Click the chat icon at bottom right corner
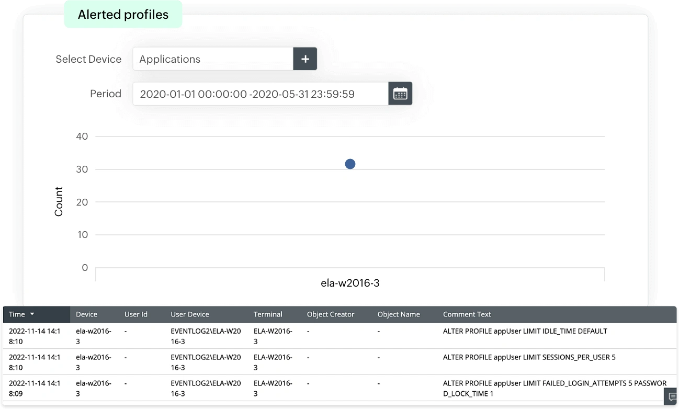This screenshot has height=409, width=679. pos(672,397)
